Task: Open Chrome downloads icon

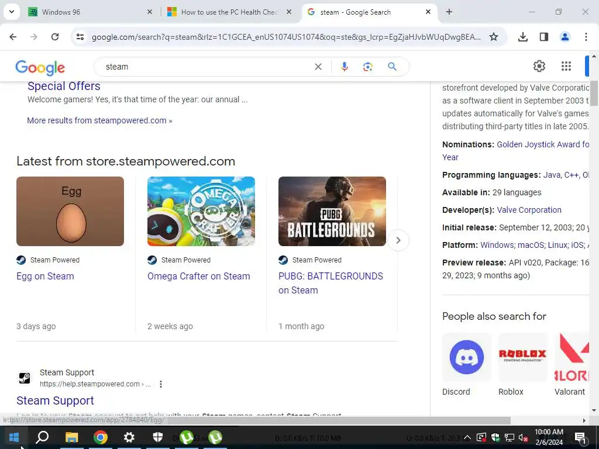Action: click(x=522, y=37)
